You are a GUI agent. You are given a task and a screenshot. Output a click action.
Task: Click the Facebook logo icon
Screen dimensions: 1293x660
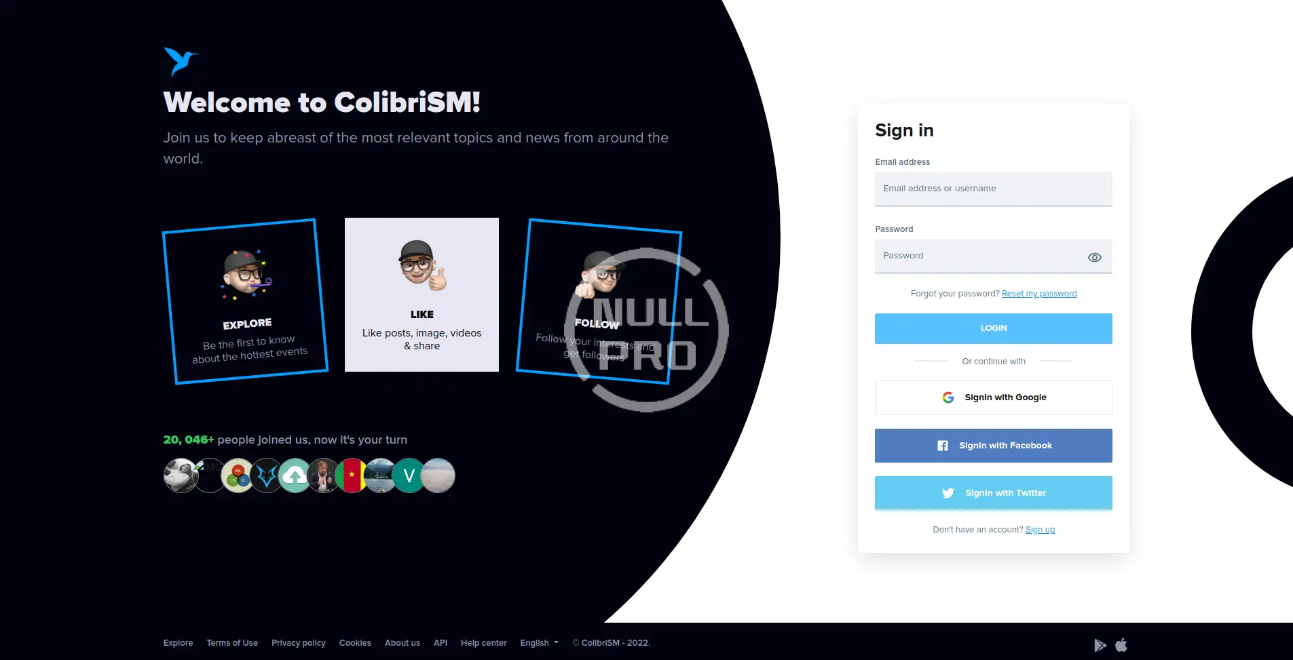943,446
